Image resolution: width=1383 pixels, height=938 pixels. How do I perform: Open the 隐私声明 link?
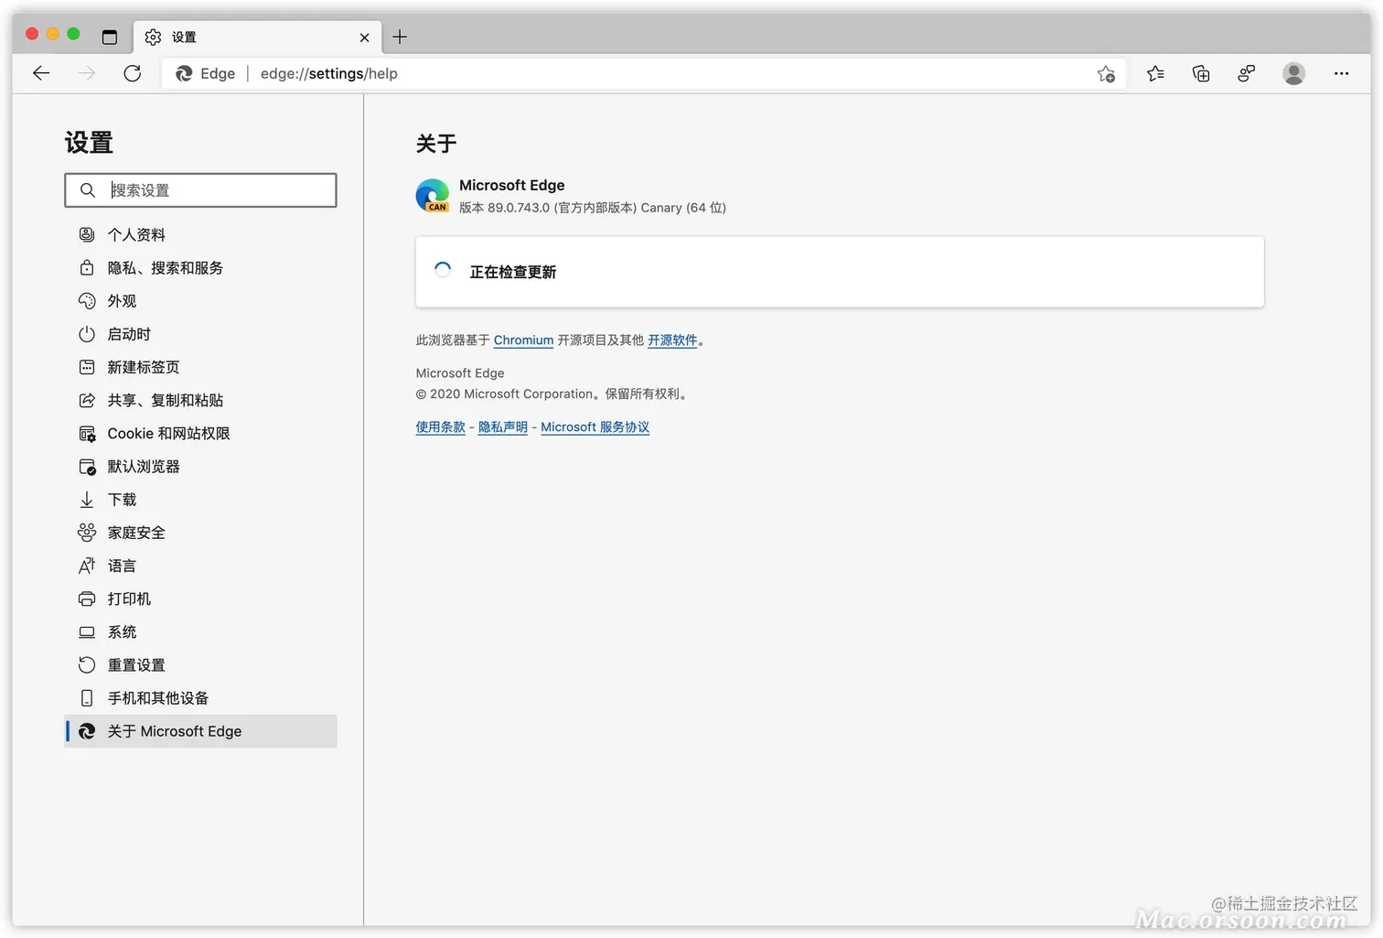click(x=503, y=427)
